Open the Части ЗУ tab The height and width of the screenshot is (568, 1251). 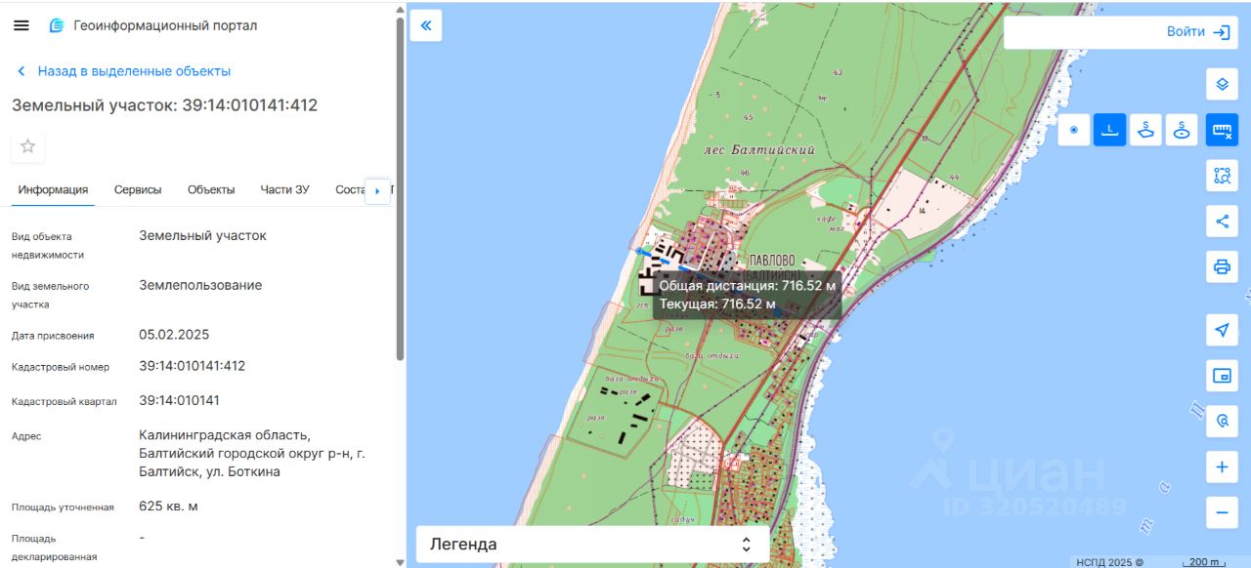[284, 189]
